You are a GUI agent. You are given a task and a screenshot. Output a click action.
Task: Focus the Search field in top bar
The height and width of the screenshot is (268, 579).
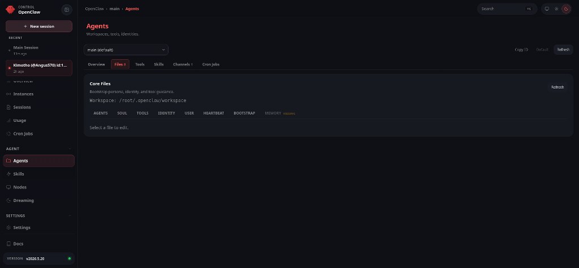click(506, 9)
